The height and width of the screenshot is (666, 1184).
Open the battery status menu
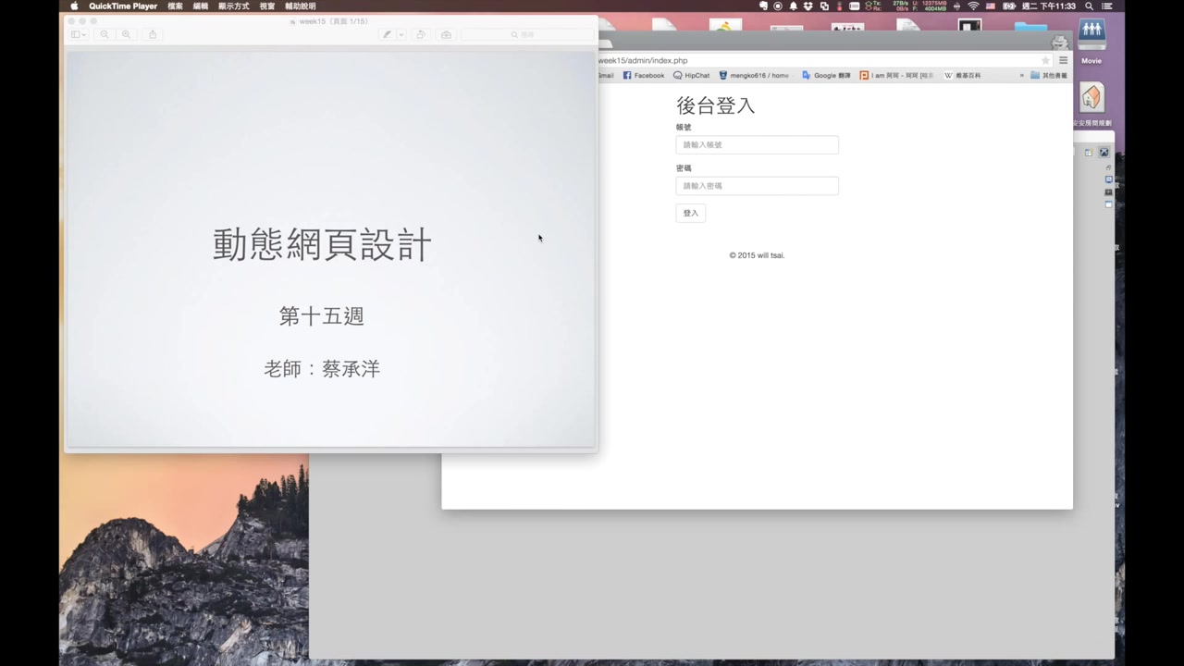pyautogui.click(x=1009, y=6)
